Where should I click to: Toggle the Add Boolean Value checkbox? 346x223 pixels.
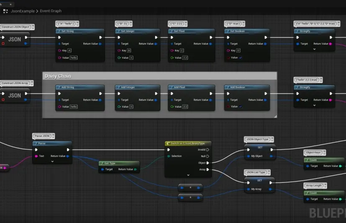pyautogui.click(x=241, y=106)
